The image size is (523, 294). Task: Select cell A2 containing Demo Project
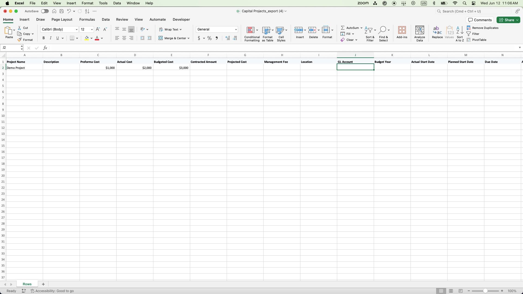pyautogui.click(x=24, y=68)
